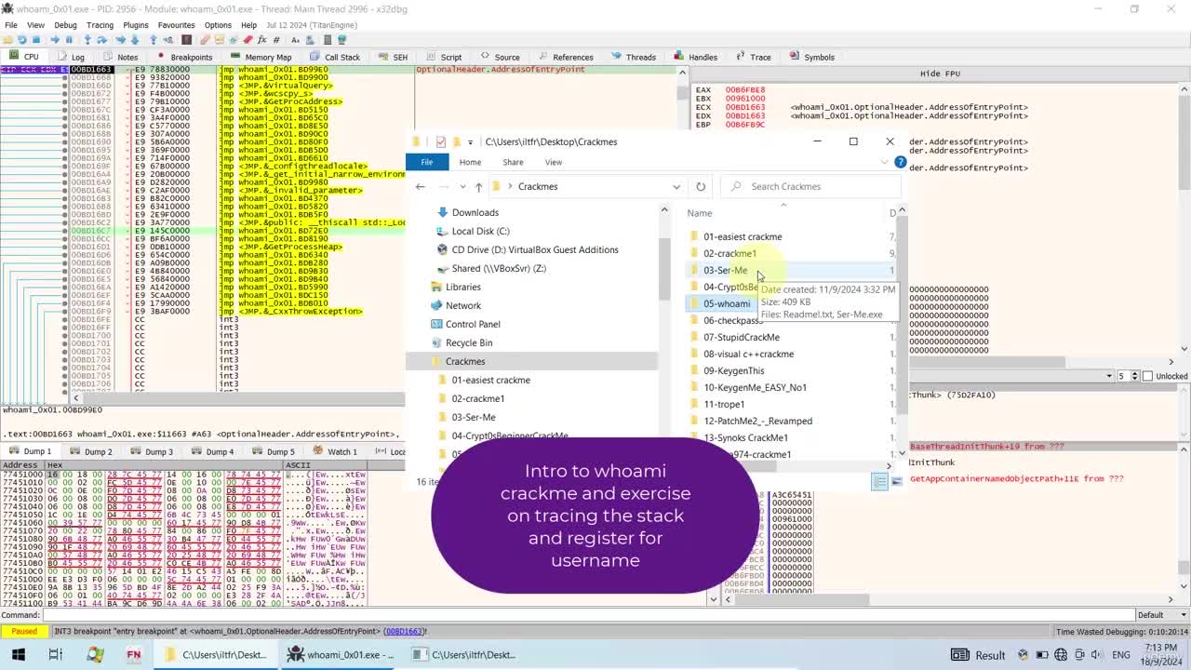Click the Hide FPU button
This screenshot has width=1191, height=670.
coord(940,74)
